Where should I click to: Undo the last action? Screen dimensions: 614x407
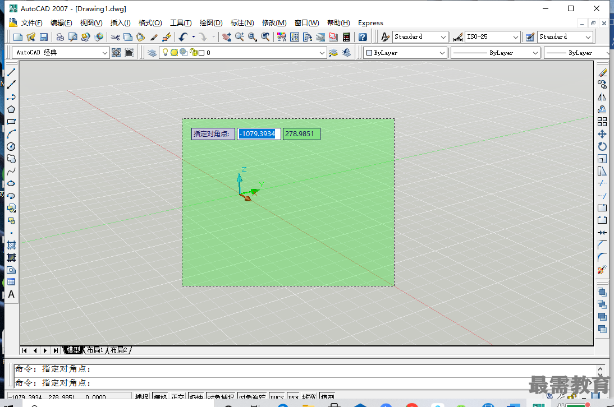(184, 37)
